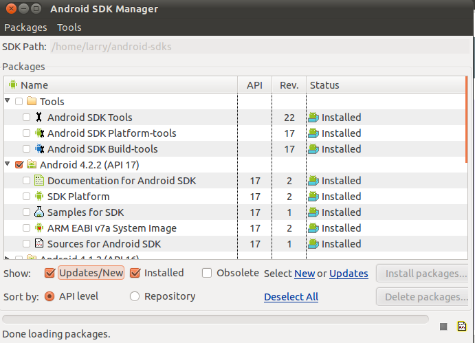Click the Sources for Android SDK icon
475x343 pixels.
(x=38, y=244)
